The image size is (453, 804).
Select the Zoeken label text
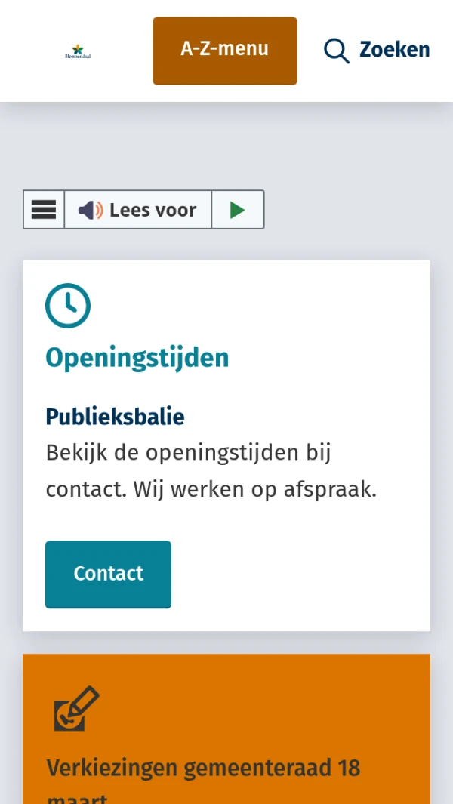(394, 50)
